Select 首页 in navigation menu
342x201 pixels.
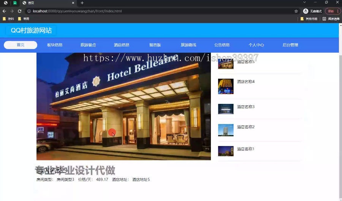tap(21, 45)
